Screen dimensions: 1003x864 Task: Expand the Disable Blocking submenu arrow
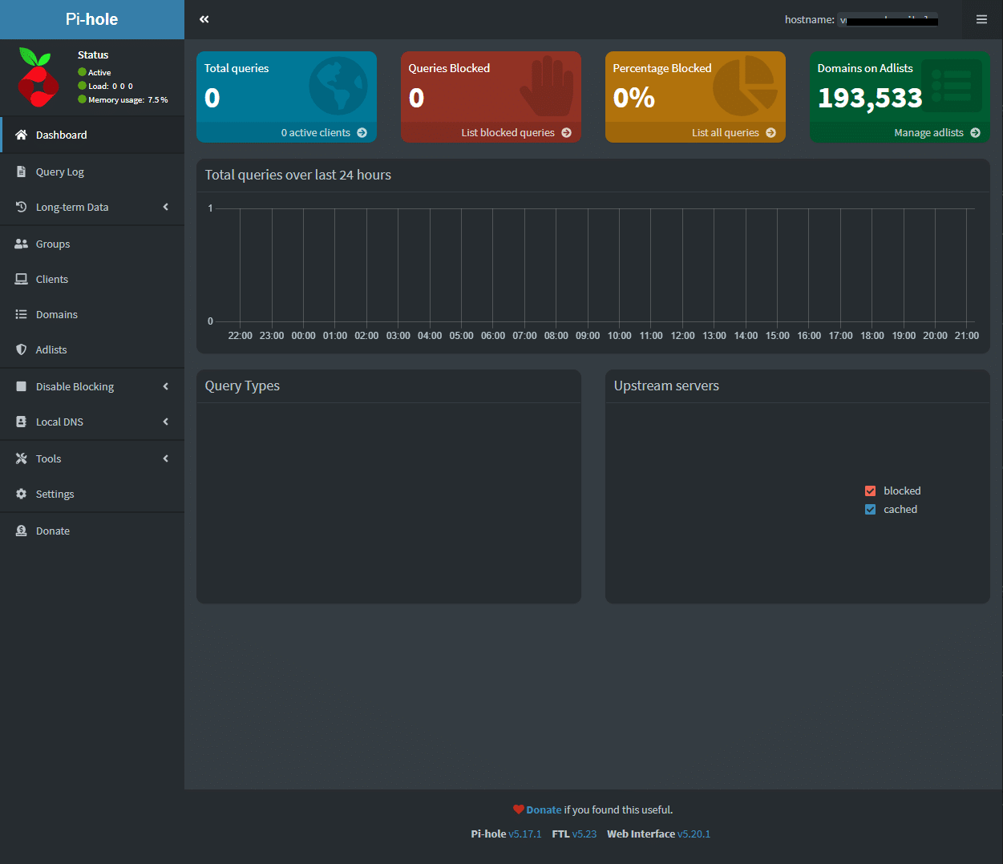[166, 386]
